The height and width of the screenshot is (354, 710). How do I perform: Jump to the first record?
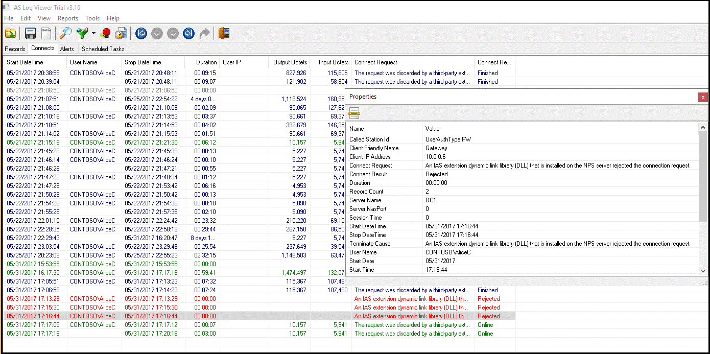[141, 33]
